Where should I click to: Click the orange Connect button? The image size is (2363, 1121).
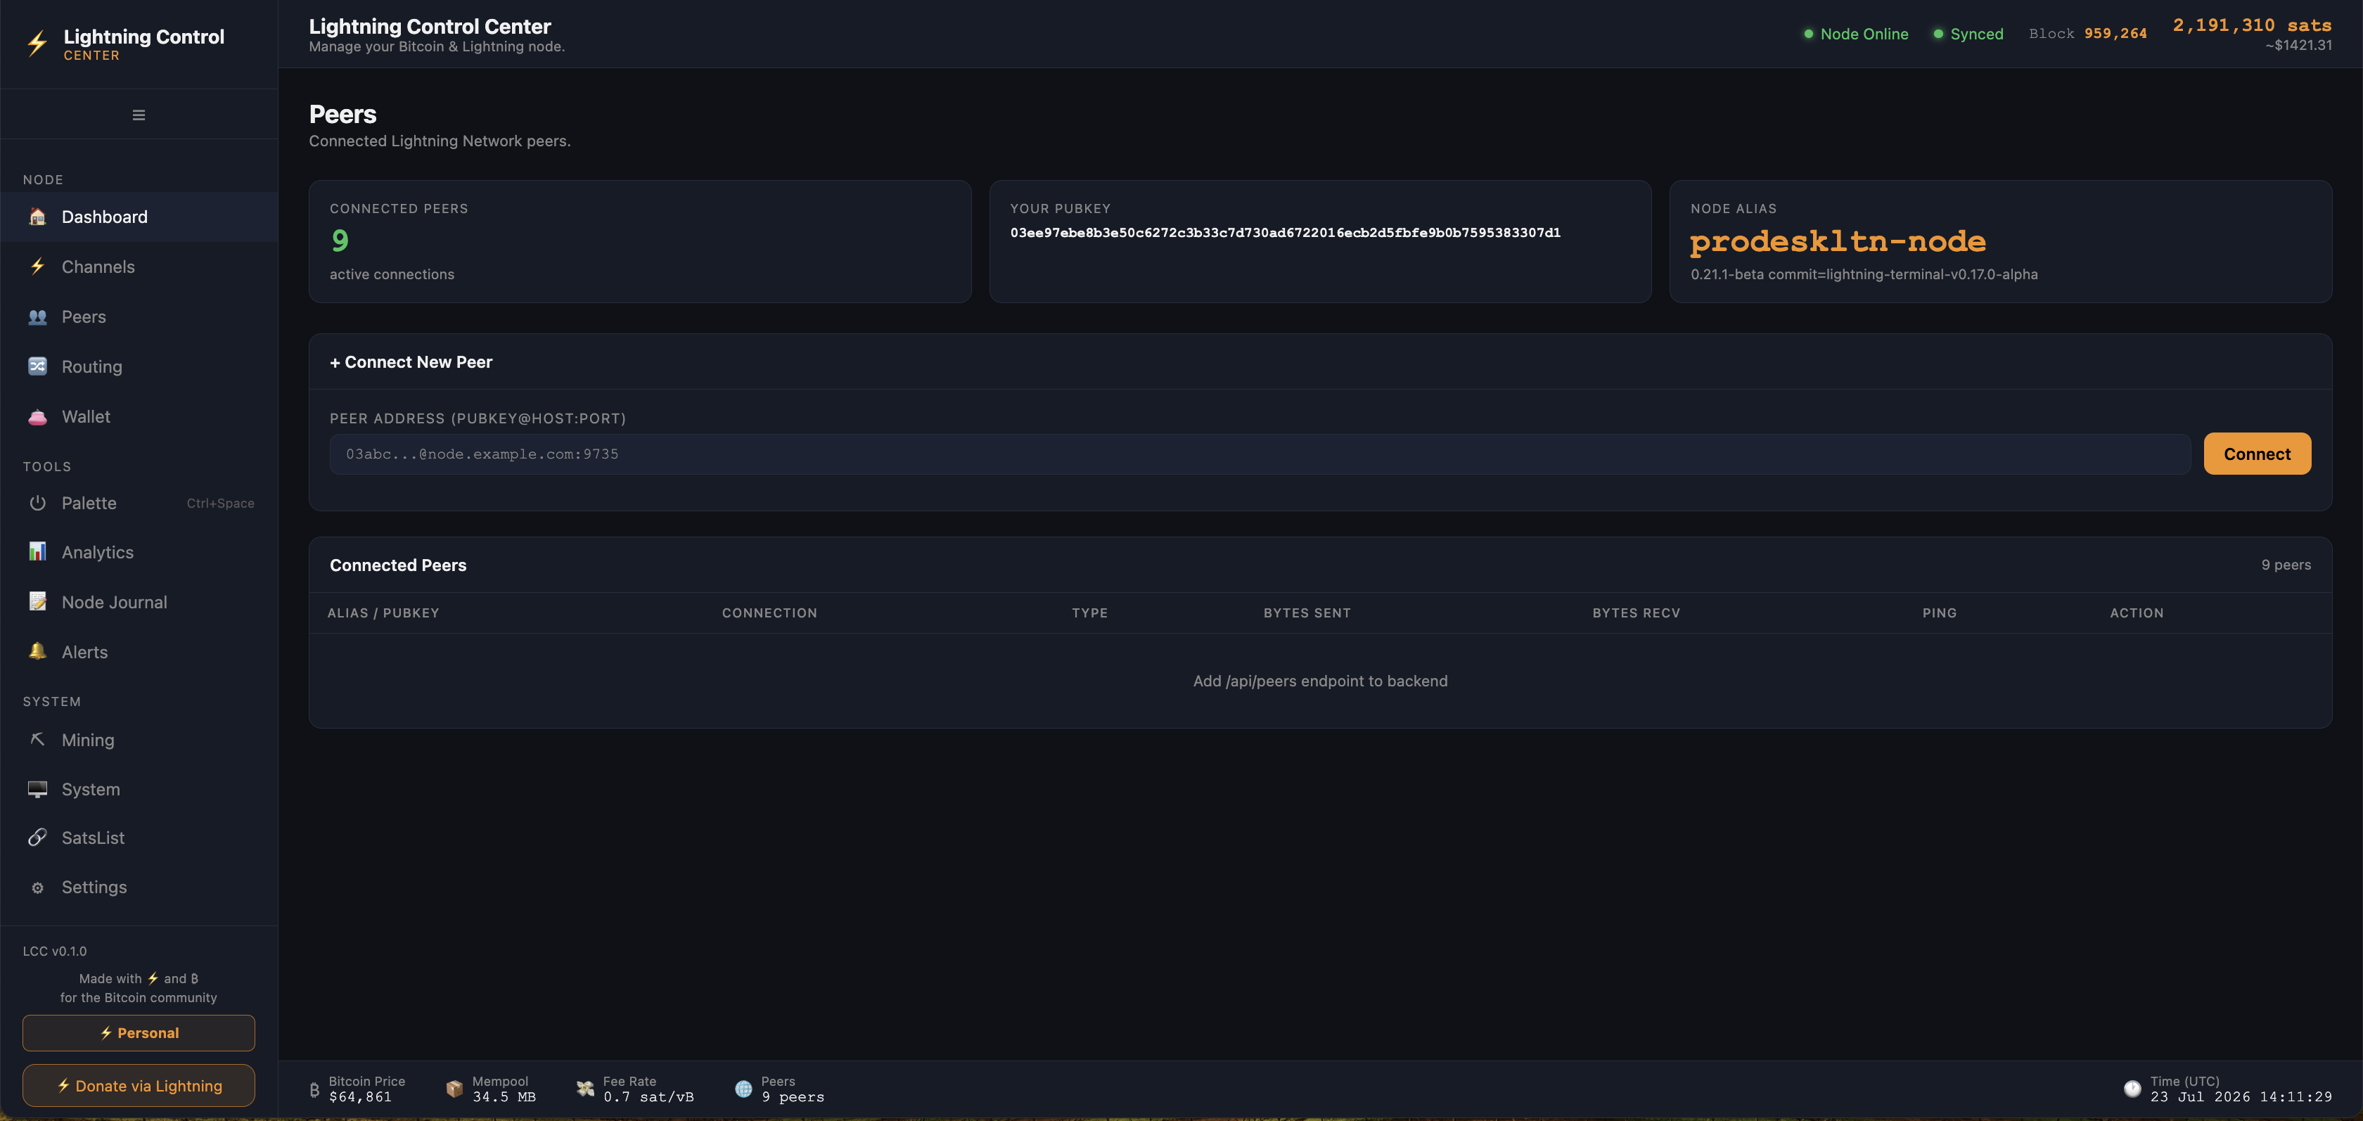(x=2257, y=453)
